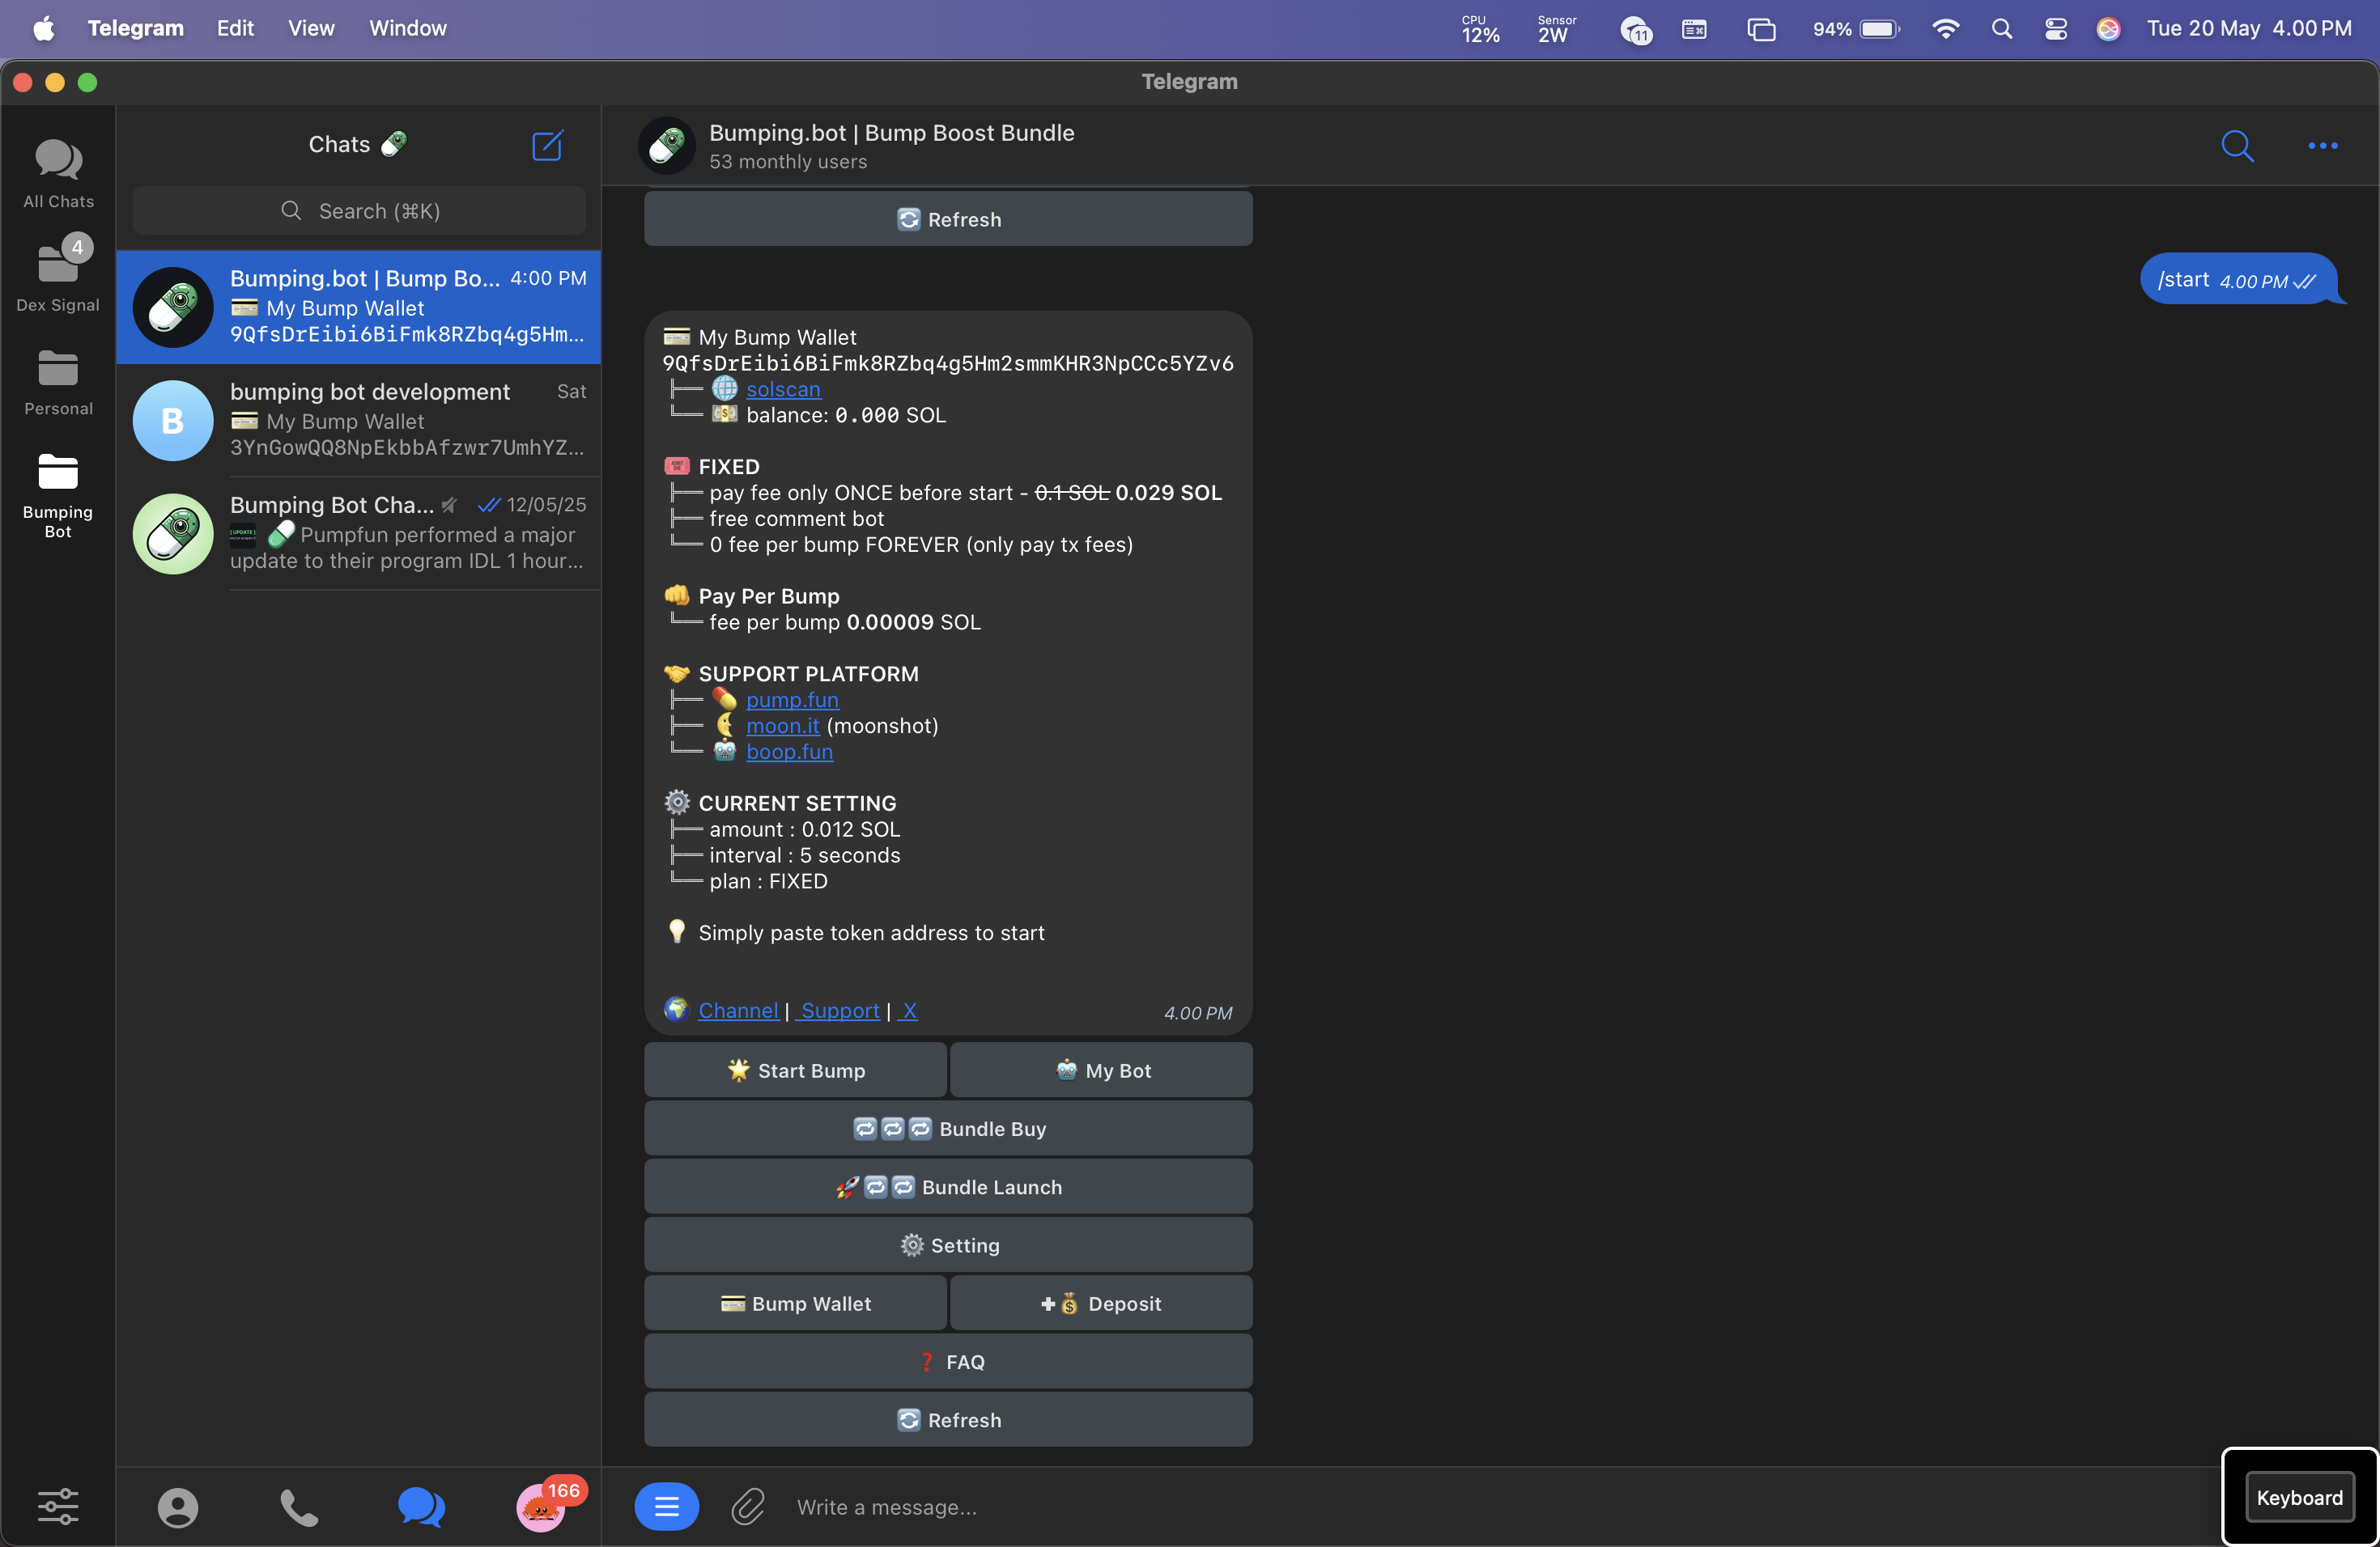This screenshot has width=2380, height=1547.
Task: Switch to the Chats tab icon
Action: click(x=421, y=1507)
